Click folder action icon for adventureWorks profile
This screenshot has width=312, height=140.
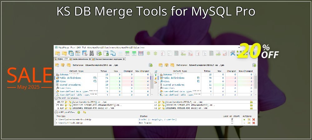(249, 119)
